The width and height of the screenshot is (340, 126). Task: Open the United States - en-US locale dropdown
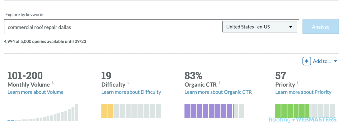[260, 27]
